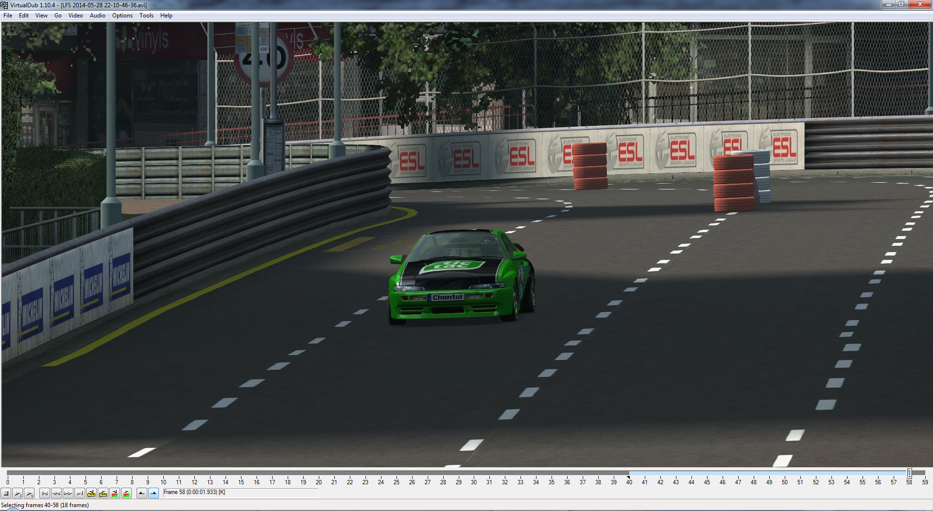Scan backward for previous scene change

pos(115,494)
